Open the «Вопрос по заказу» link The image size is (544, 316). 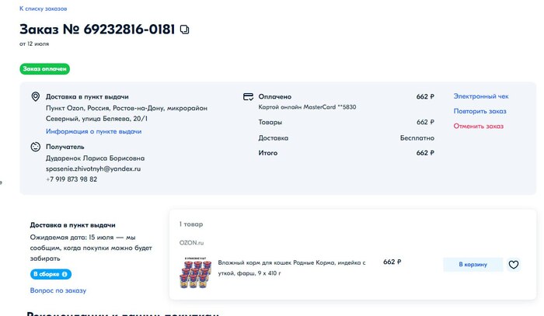tap(58, 290)
